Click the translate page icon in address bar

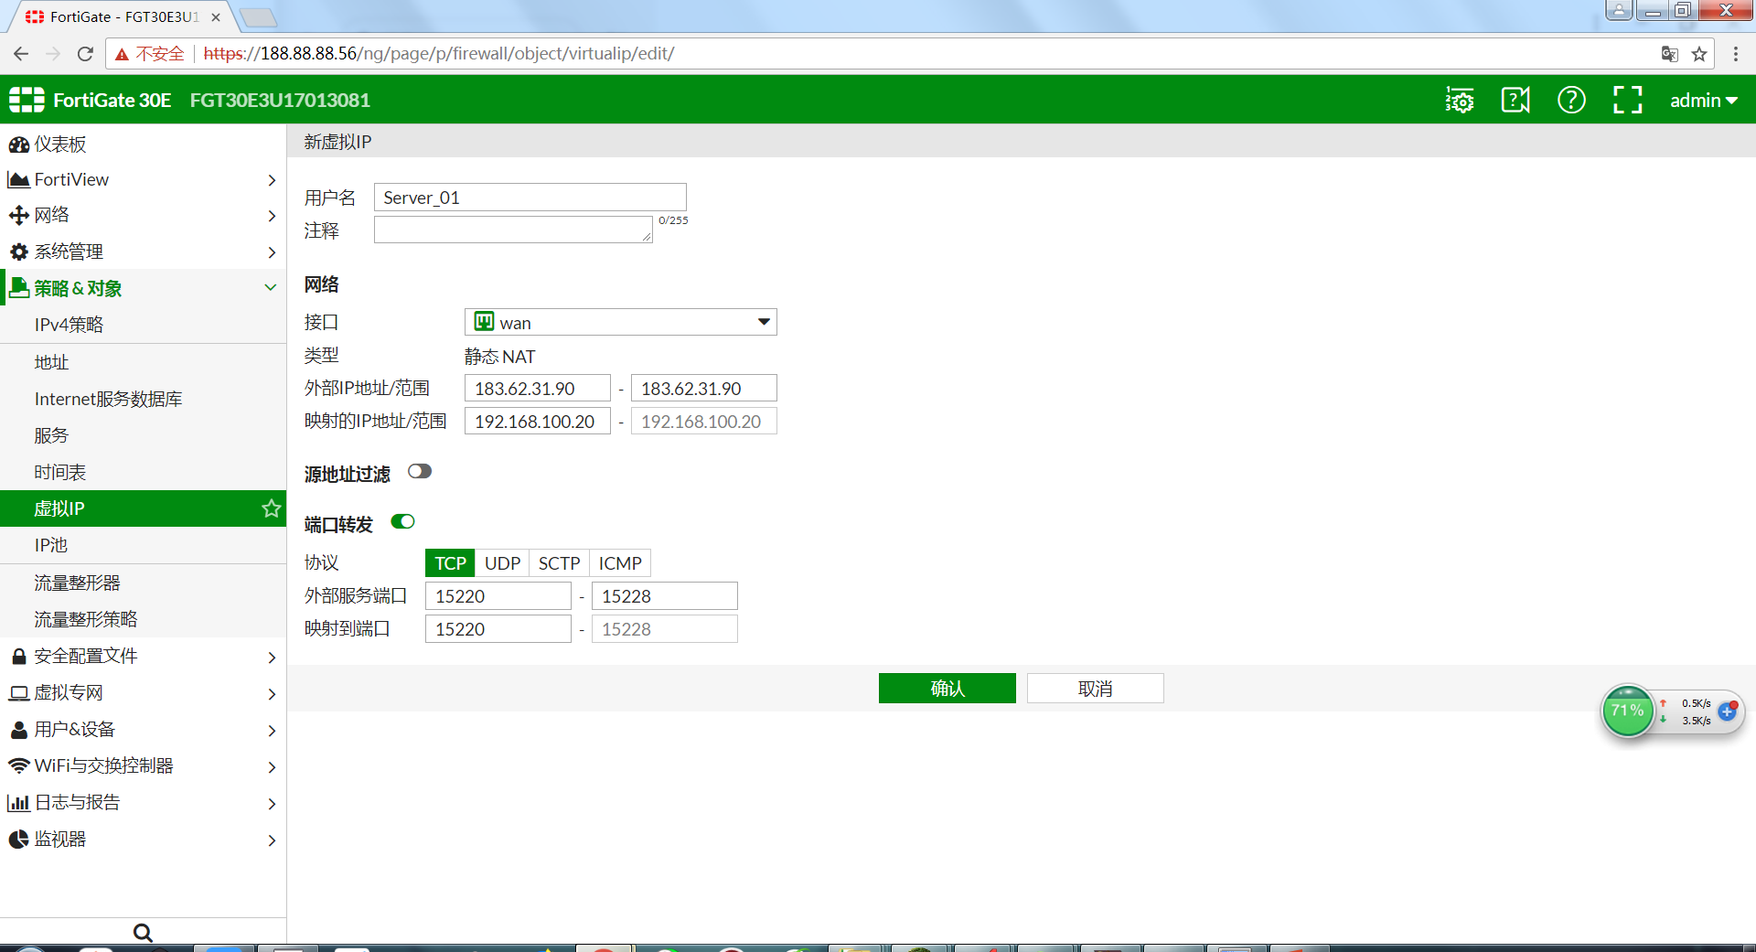pyautogui.click(x=1669, y=54)
